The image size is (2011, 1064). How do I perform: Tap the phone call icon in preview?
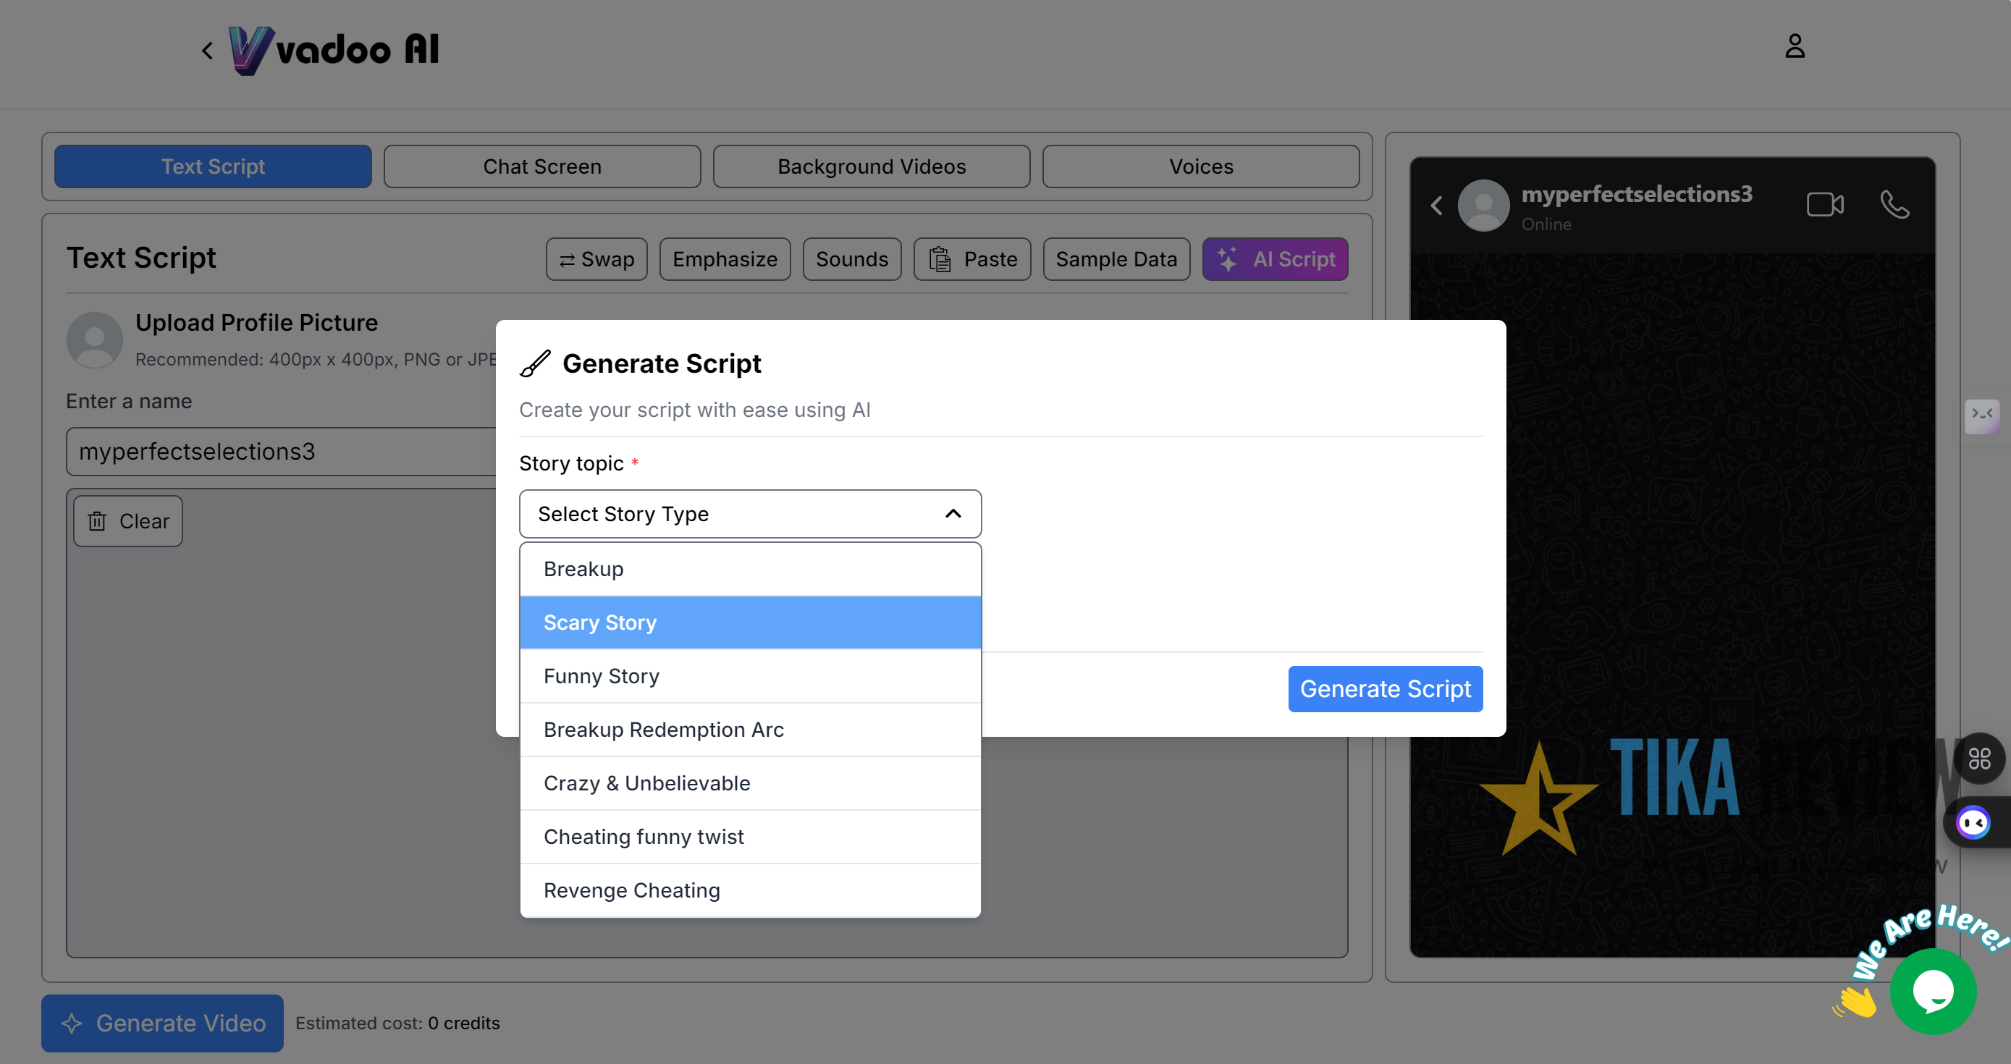[x=1894, y=205]
